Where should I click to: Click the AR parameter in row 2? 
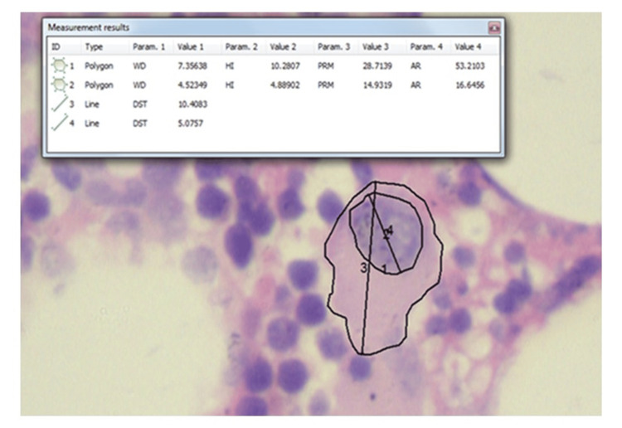(x=415, y=85)
